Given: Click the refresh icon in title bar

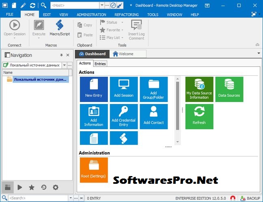Looking at the screenshot, I should [x=32, y=5].
